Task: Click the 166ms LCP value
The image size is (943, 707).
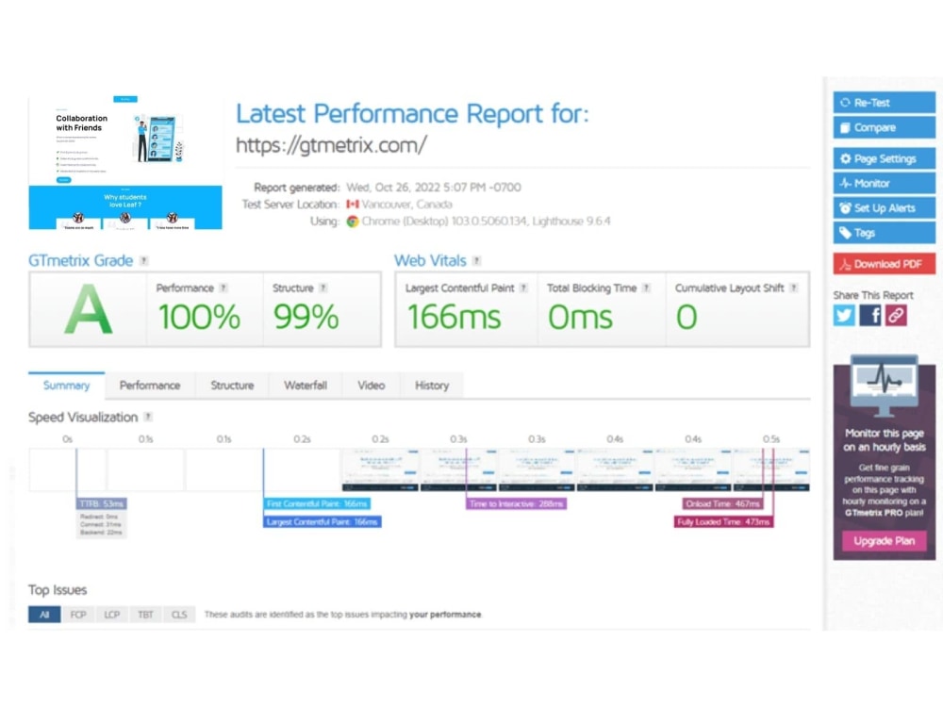Action: [x=455, y=317]
